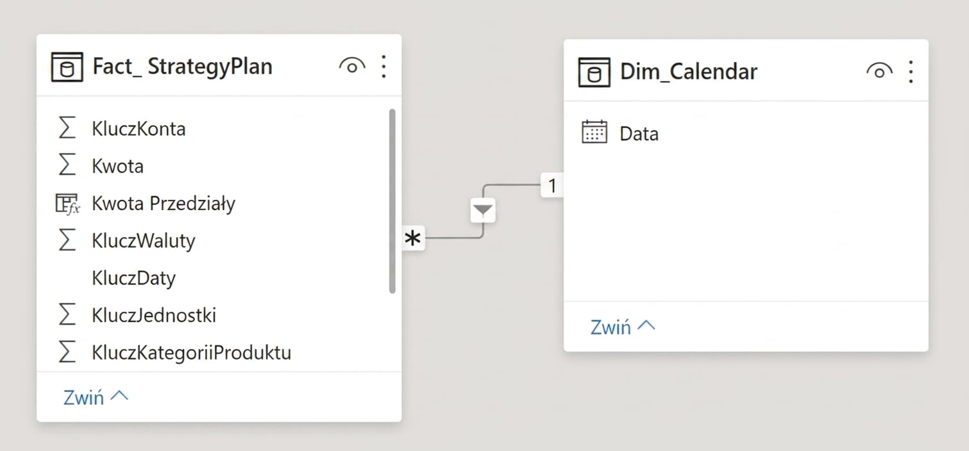Click sigma icon next to KluczWaluty
This screenshot has width=969, height=451.
coord(67,240)
